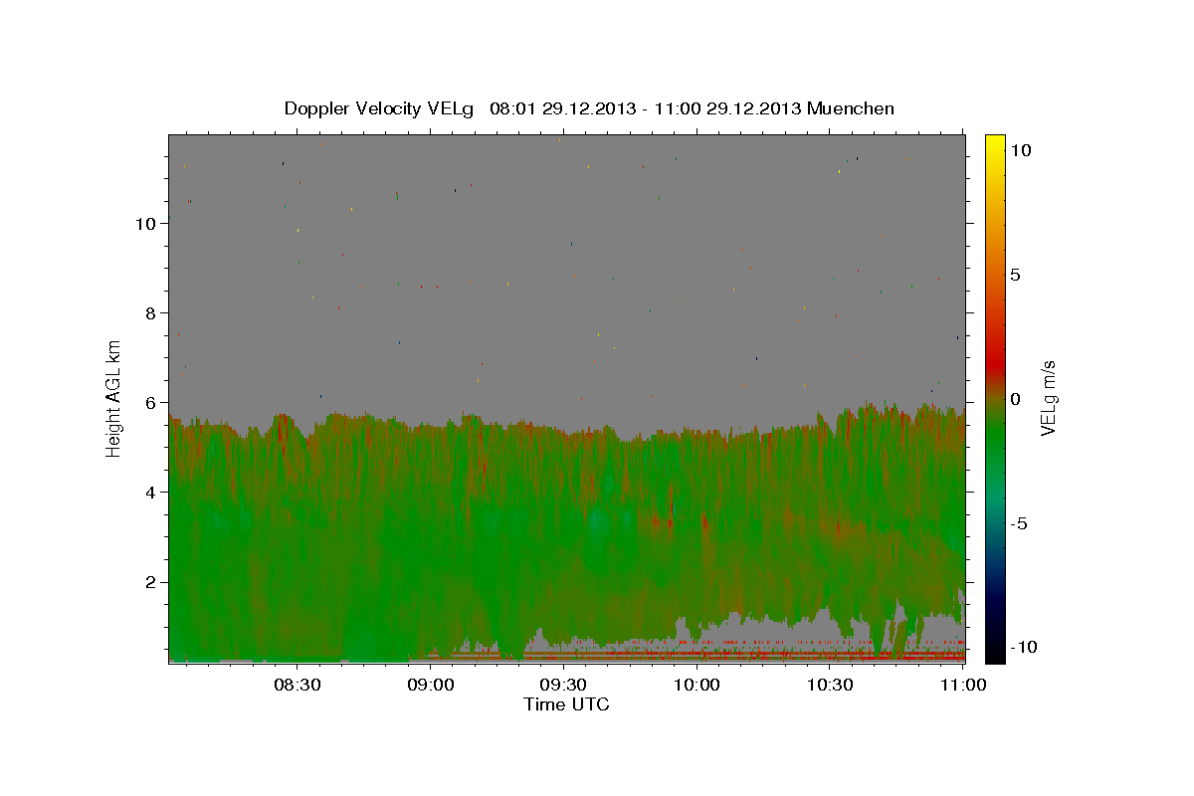Click the colorbar label '-10'

click(1022, 648)
